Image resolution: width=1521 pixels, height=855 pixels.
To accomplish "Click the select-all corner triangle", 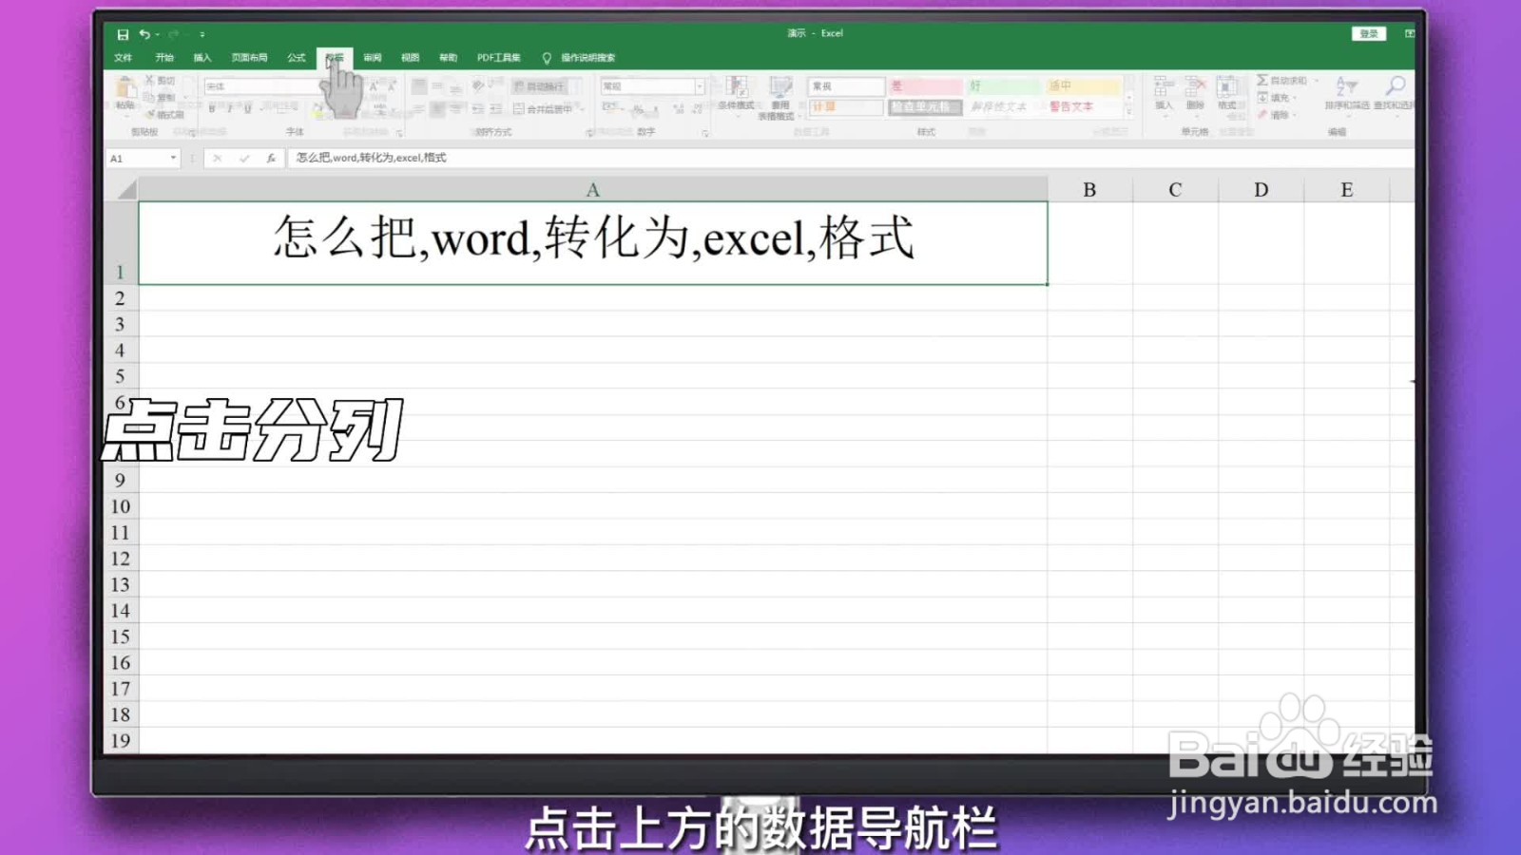I will click(125, 190).
